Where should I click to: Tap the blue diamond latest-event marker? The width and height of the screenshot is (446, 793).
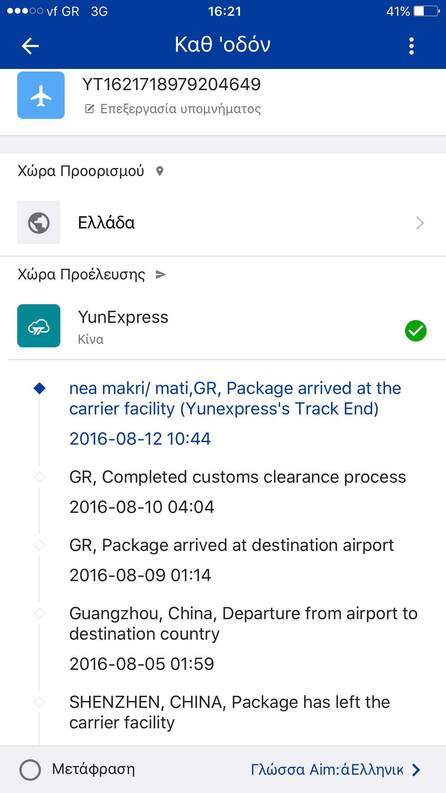coord(40,388)
